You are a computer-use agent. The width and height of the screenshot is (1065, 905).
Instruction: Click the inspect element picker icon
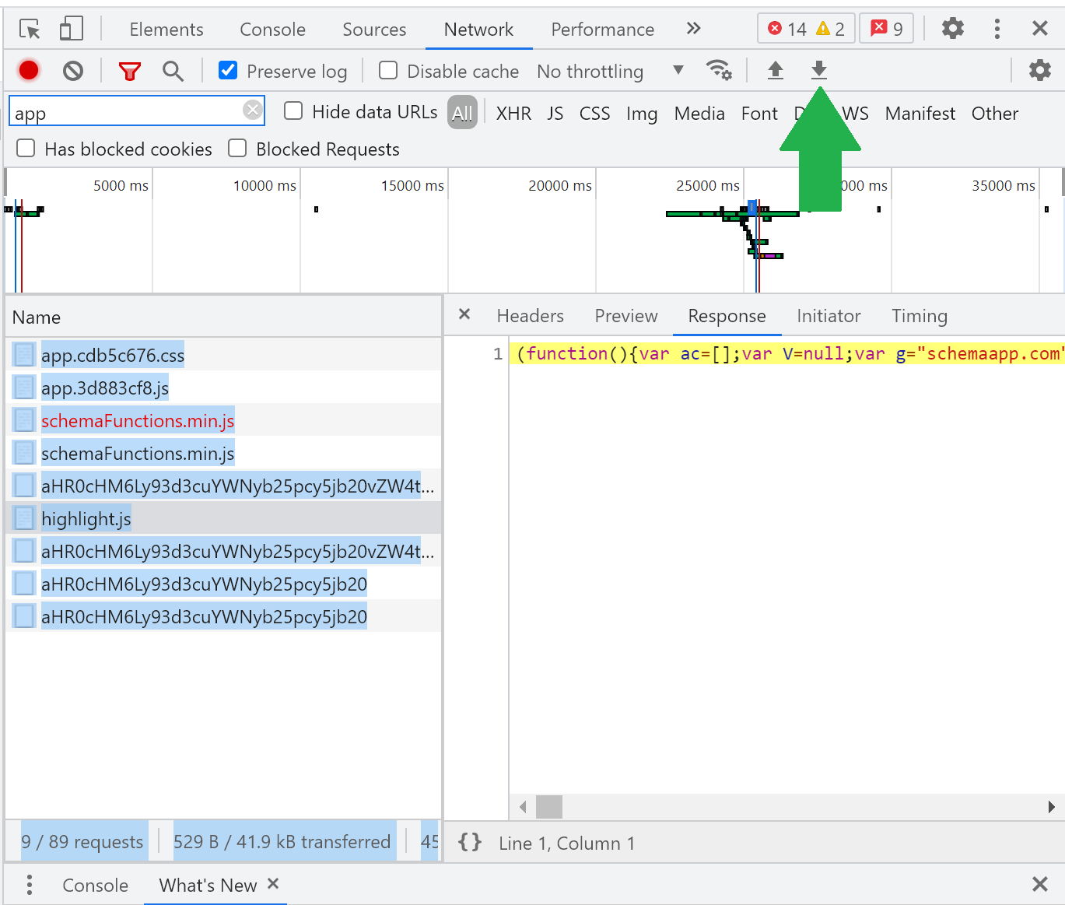[30, 30]
